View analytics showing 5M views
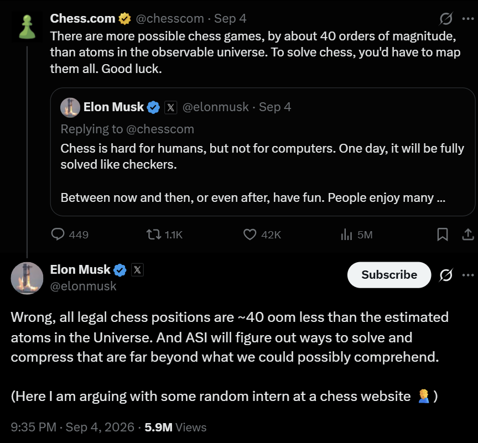 pos(346,234)
